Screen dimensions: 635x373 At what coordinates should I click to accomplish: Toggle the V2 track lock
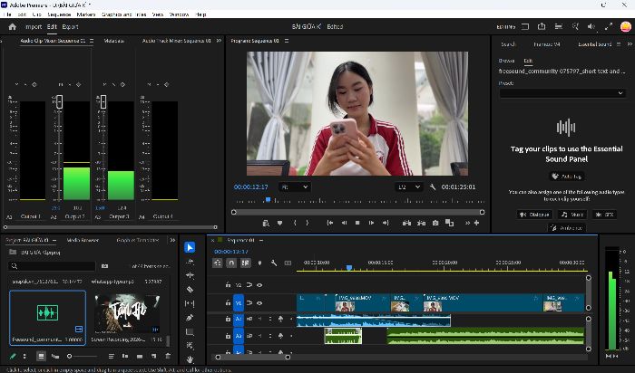(x=228, y=285)
